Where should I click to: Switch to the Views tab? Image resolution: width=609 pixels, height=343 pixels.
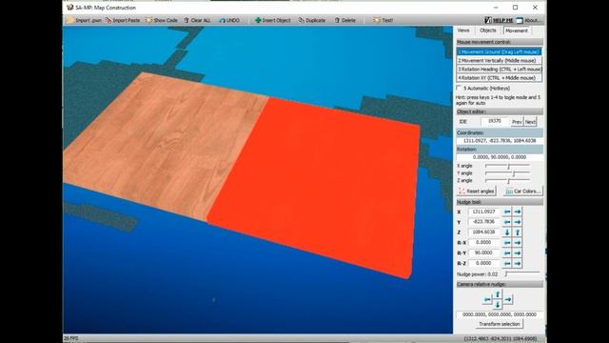point(463,30)
